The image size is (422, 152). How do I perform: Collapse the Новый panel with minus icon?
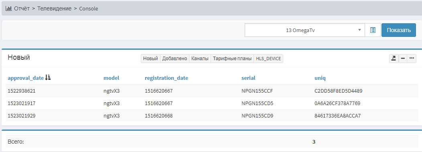click(x=402, y=59)
